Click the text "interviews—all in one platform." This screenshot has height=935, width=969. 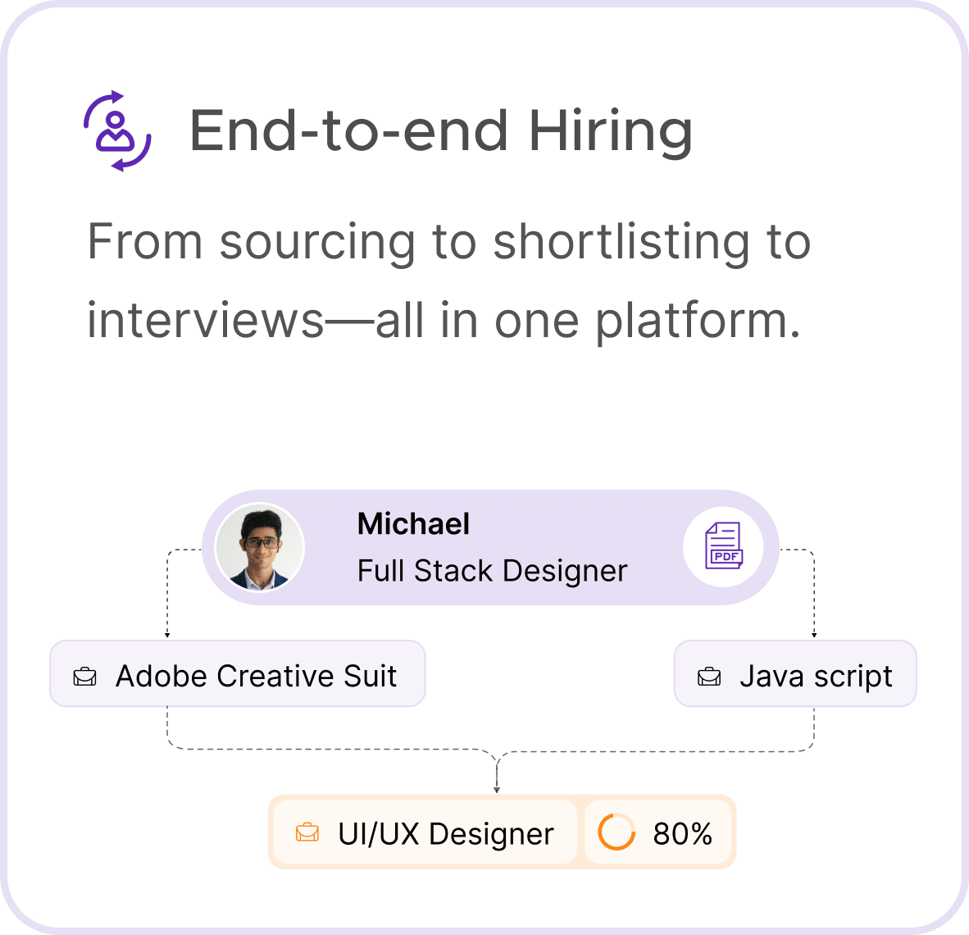click(x=444, y=321)
